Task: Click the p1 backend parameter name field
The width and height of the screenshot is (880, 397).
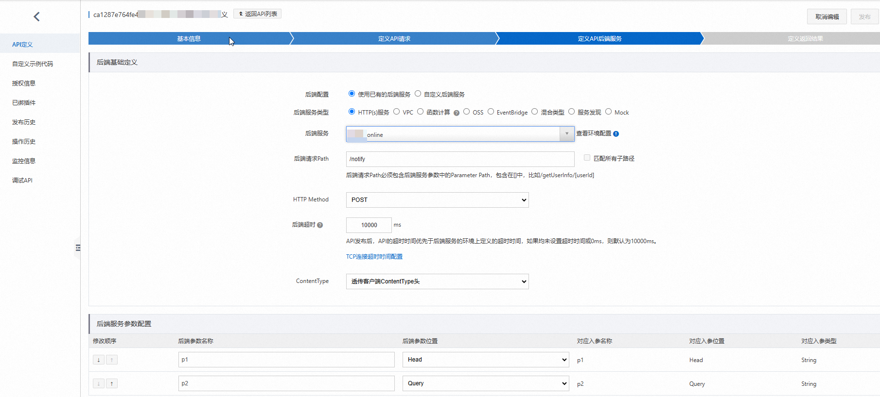Action: [286, 360]
